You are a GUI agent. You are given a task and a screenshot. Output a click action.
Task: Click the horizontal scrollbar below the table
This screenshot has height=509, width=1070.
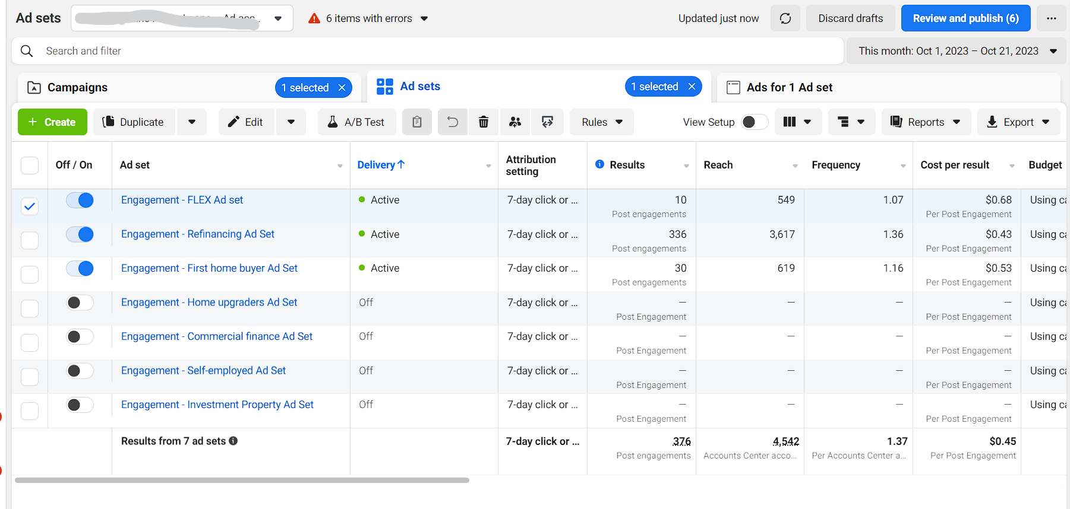point(242,480)
